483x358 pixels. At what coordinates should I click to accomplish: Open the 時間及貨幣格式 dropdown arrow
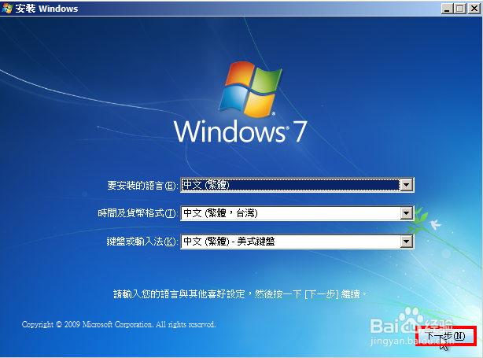click(406, 213)
